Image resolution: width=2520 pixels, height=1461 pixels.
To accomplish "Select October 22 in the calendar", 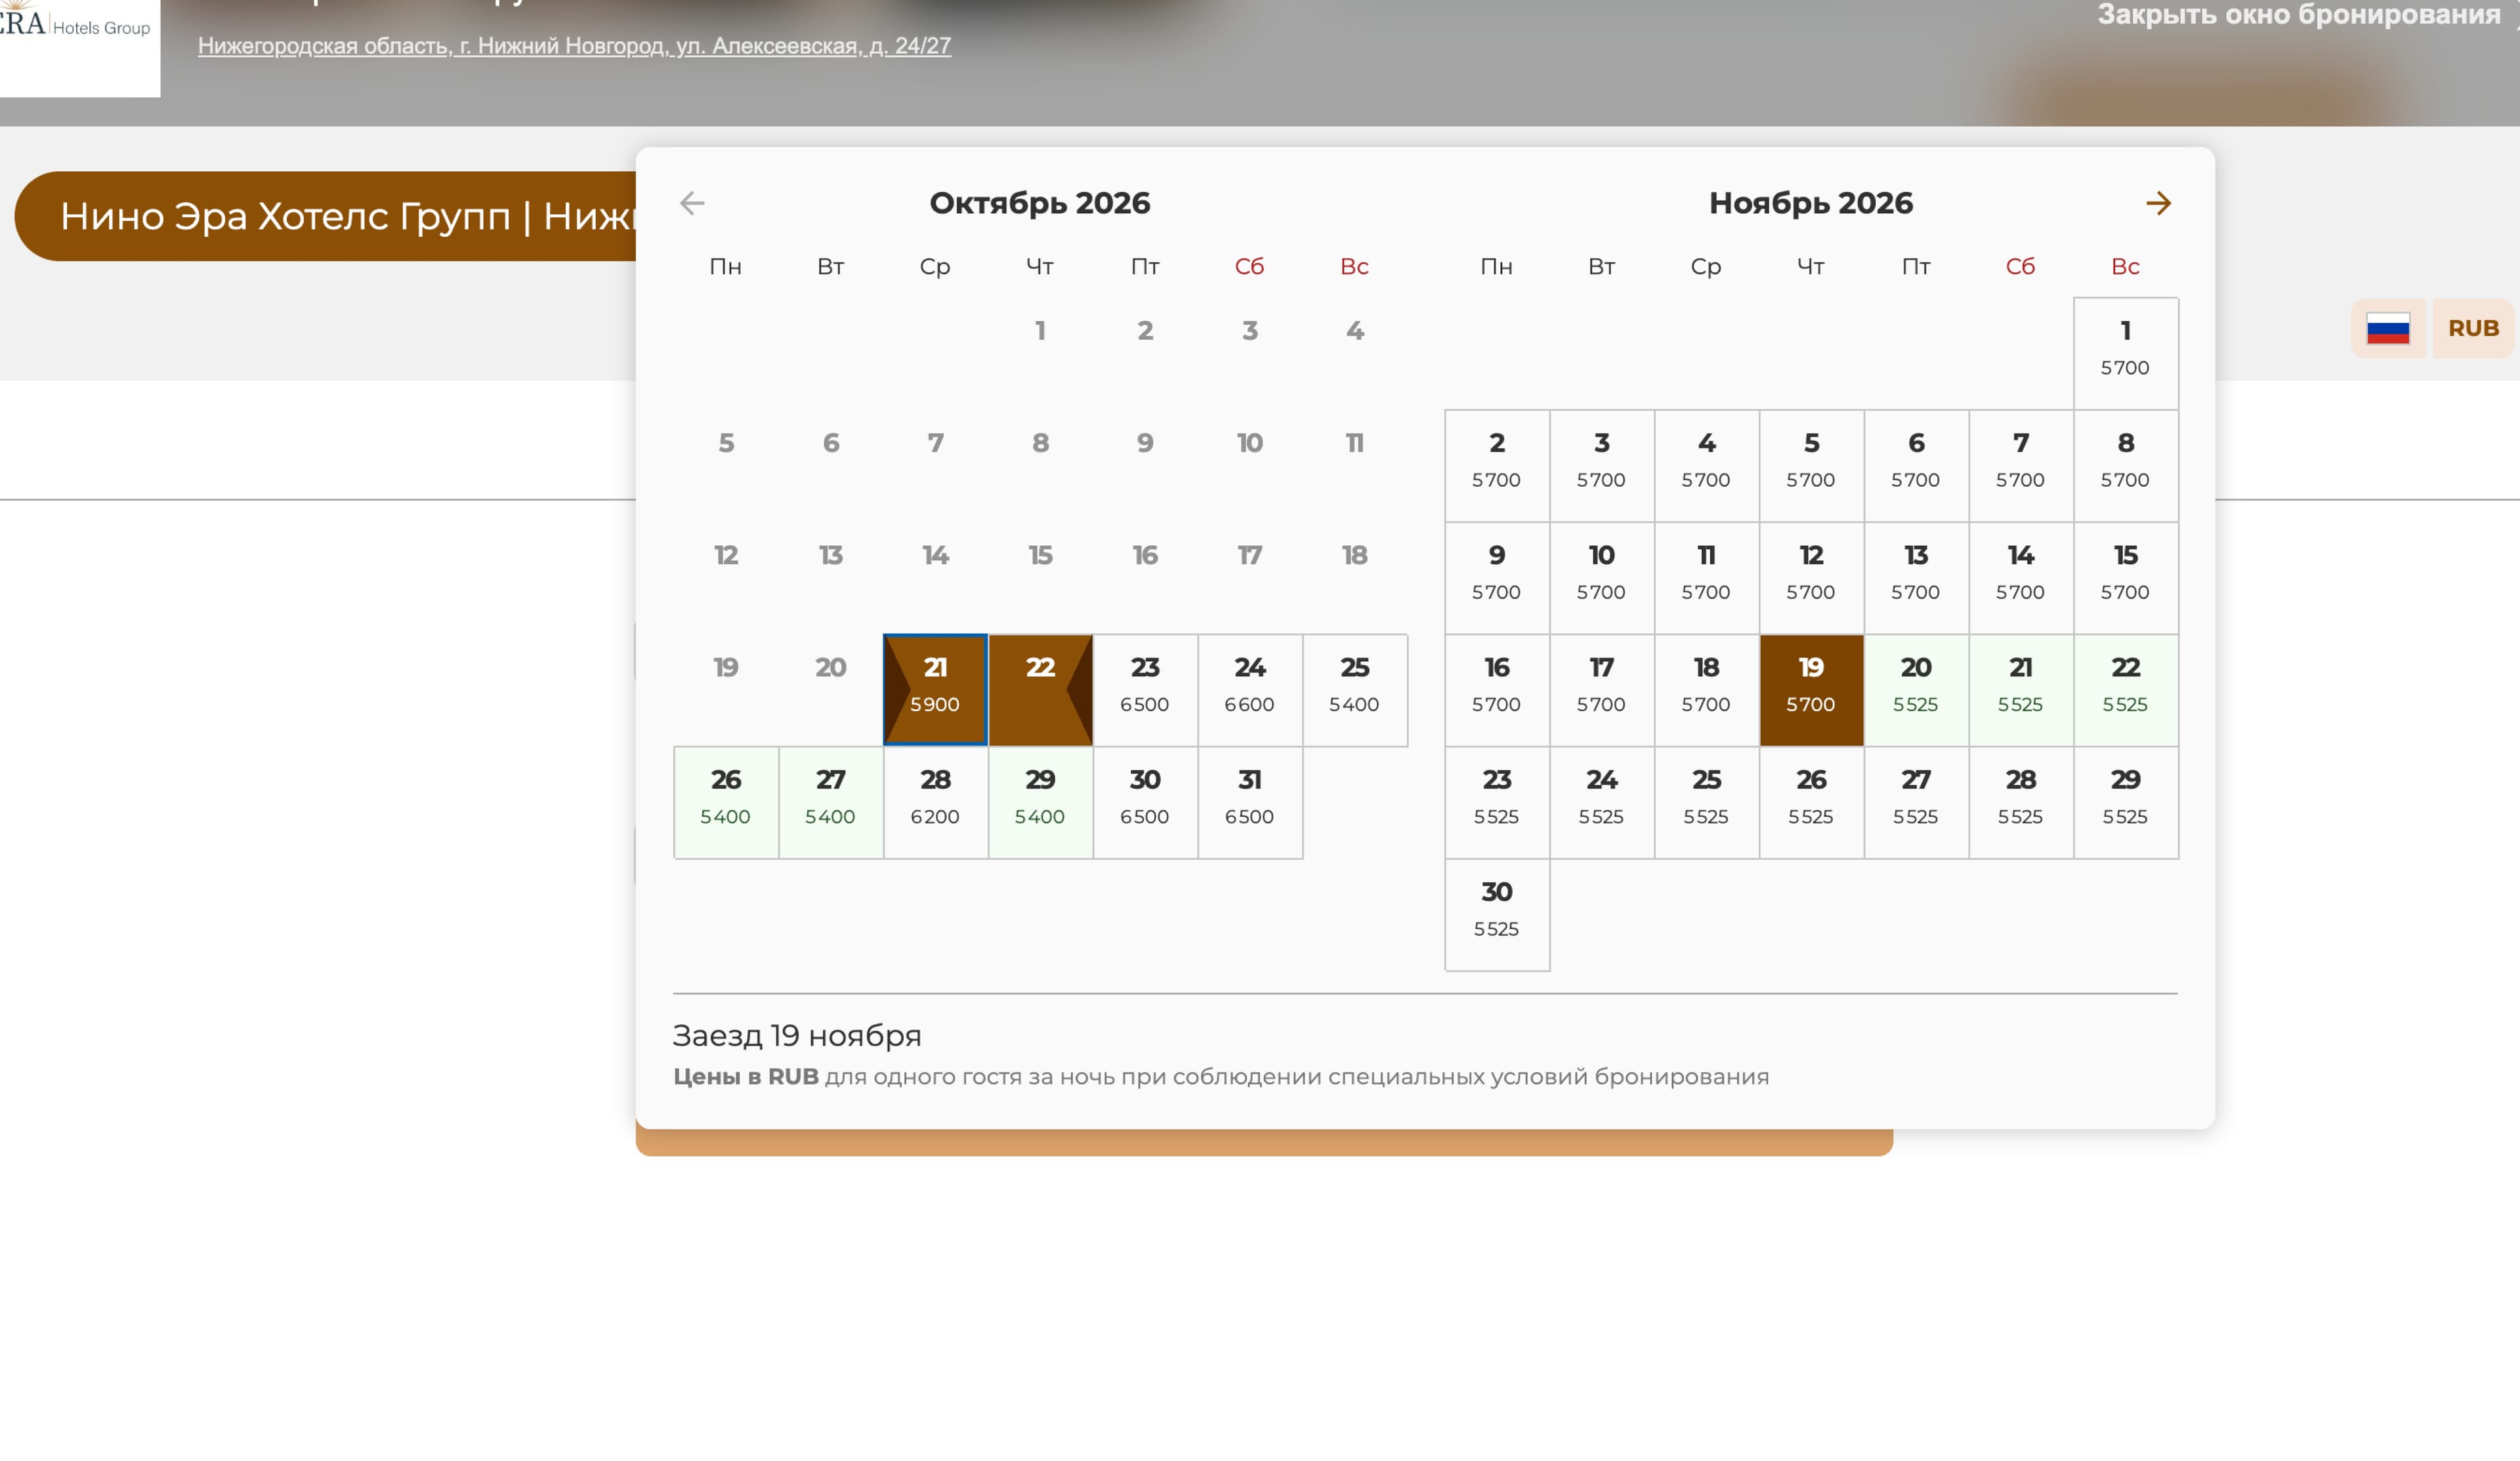I will pos(1040,690).
